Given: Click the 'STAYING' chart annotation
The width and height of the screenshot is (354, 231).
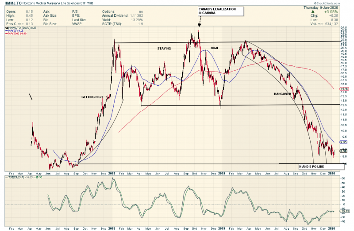Looking at the screenshot, I should click(164, 49).
